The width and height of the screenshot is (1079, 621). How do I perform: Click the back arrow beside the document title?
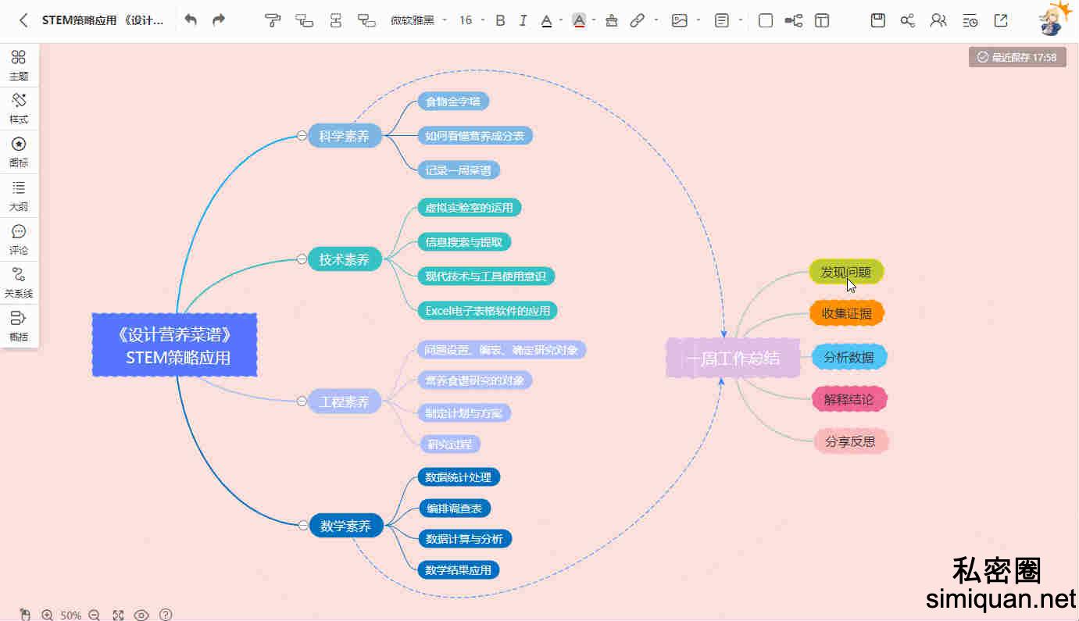23,20
